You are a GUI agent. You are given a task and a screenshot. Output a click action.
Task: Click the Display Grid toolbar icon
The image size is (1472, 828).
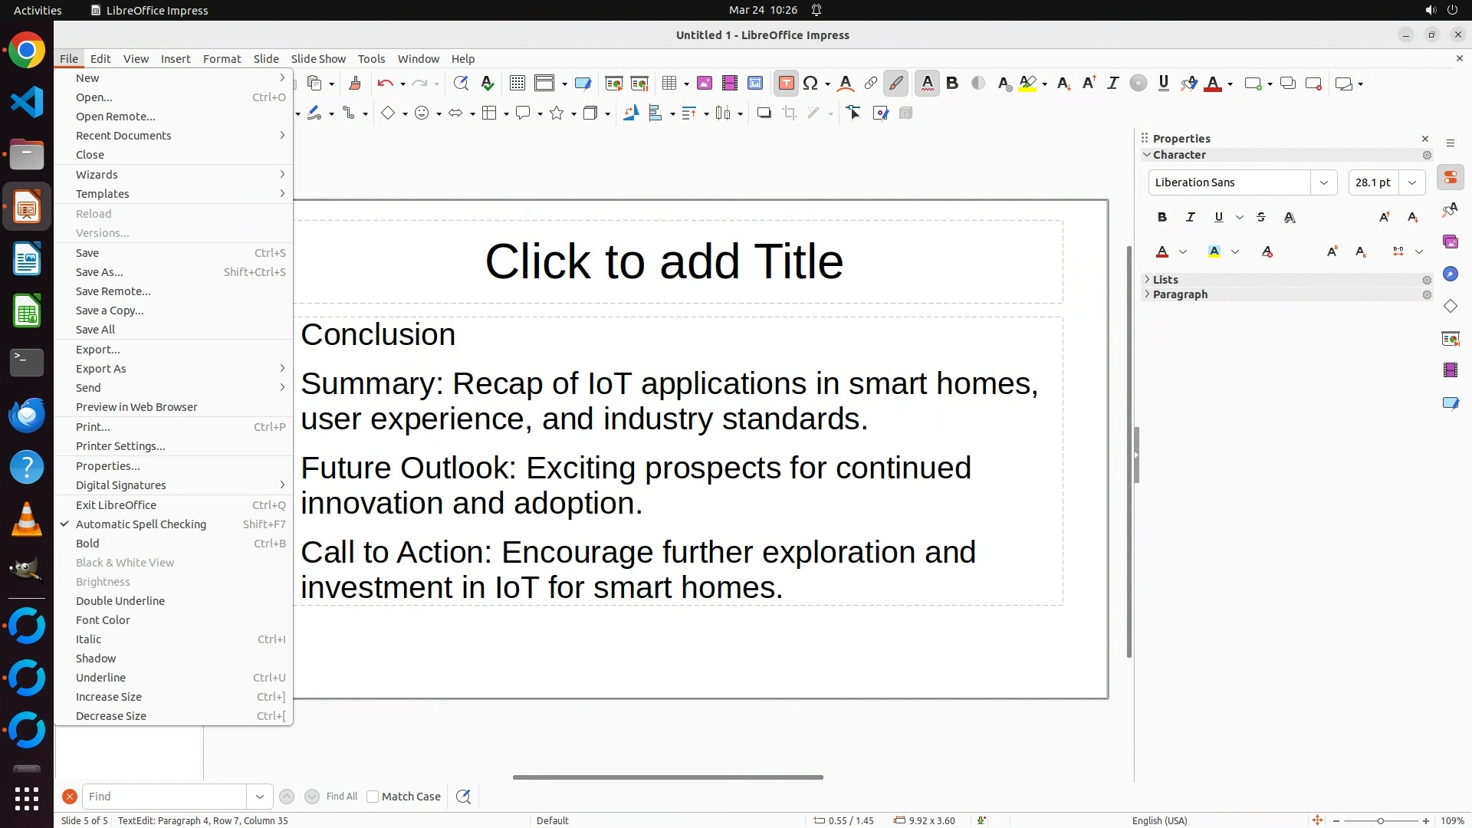click(x=517, y=84)
